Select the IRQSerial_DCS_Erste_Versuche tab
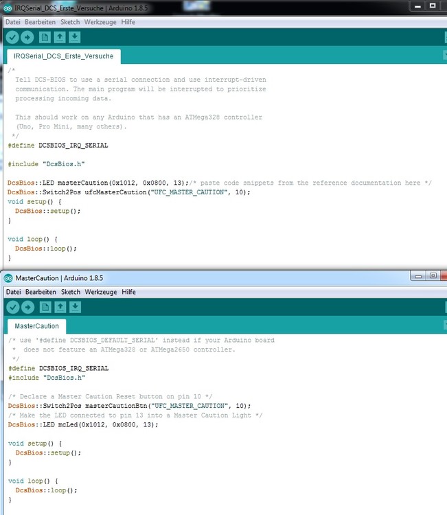The width and height of the screenshot is (447, 515). click(x=63, y=56)
